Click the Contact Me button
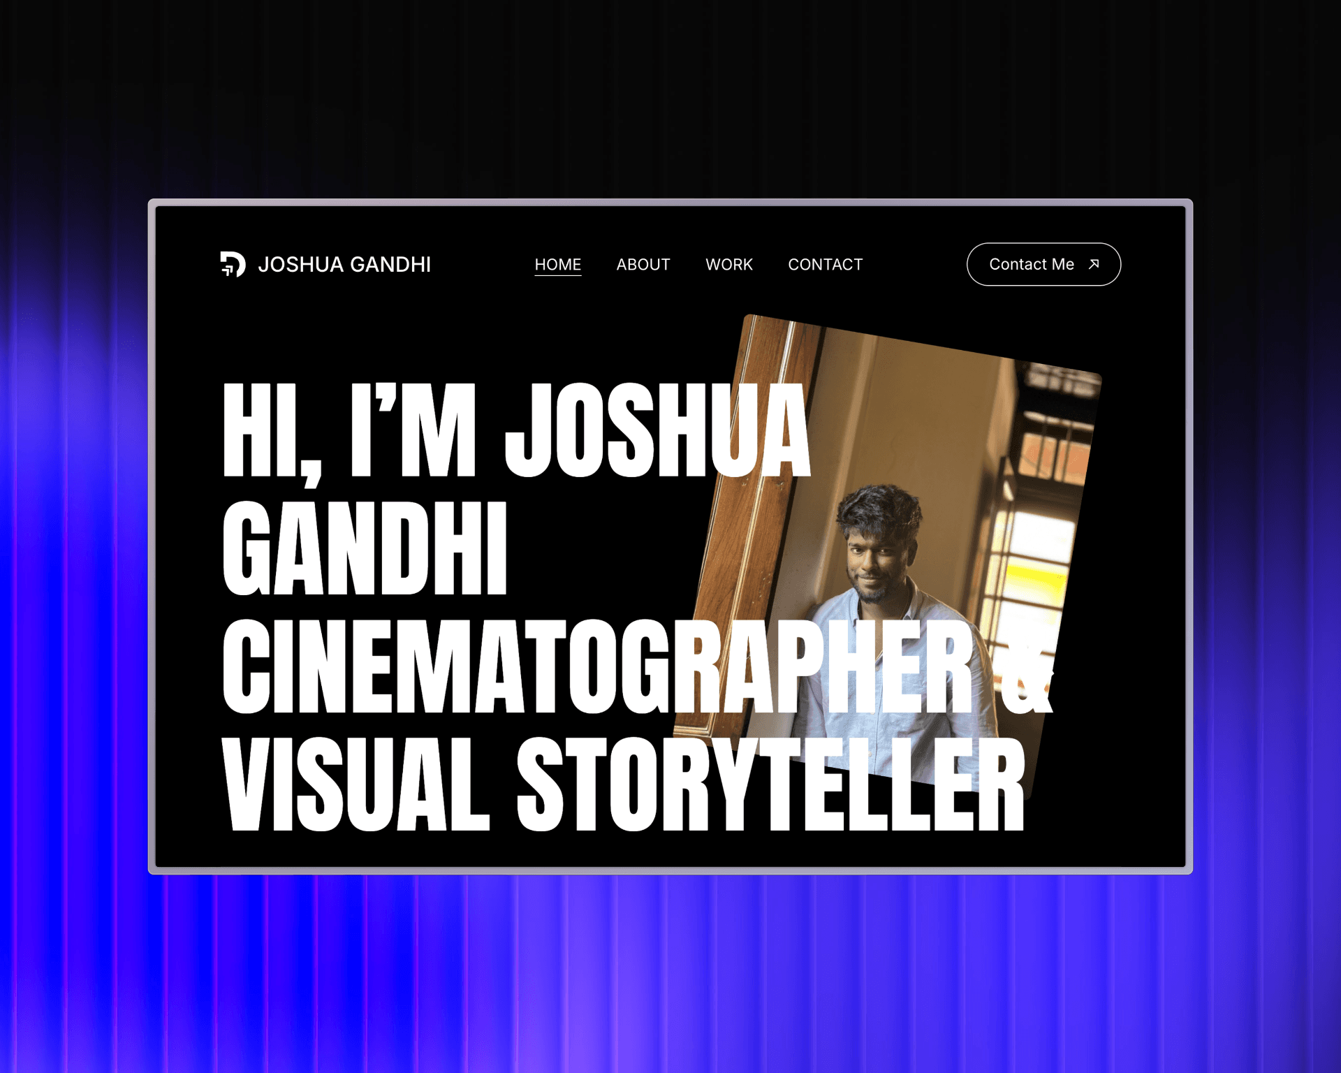This screenshot has height=1073, width=1341. click(1043, 264)
